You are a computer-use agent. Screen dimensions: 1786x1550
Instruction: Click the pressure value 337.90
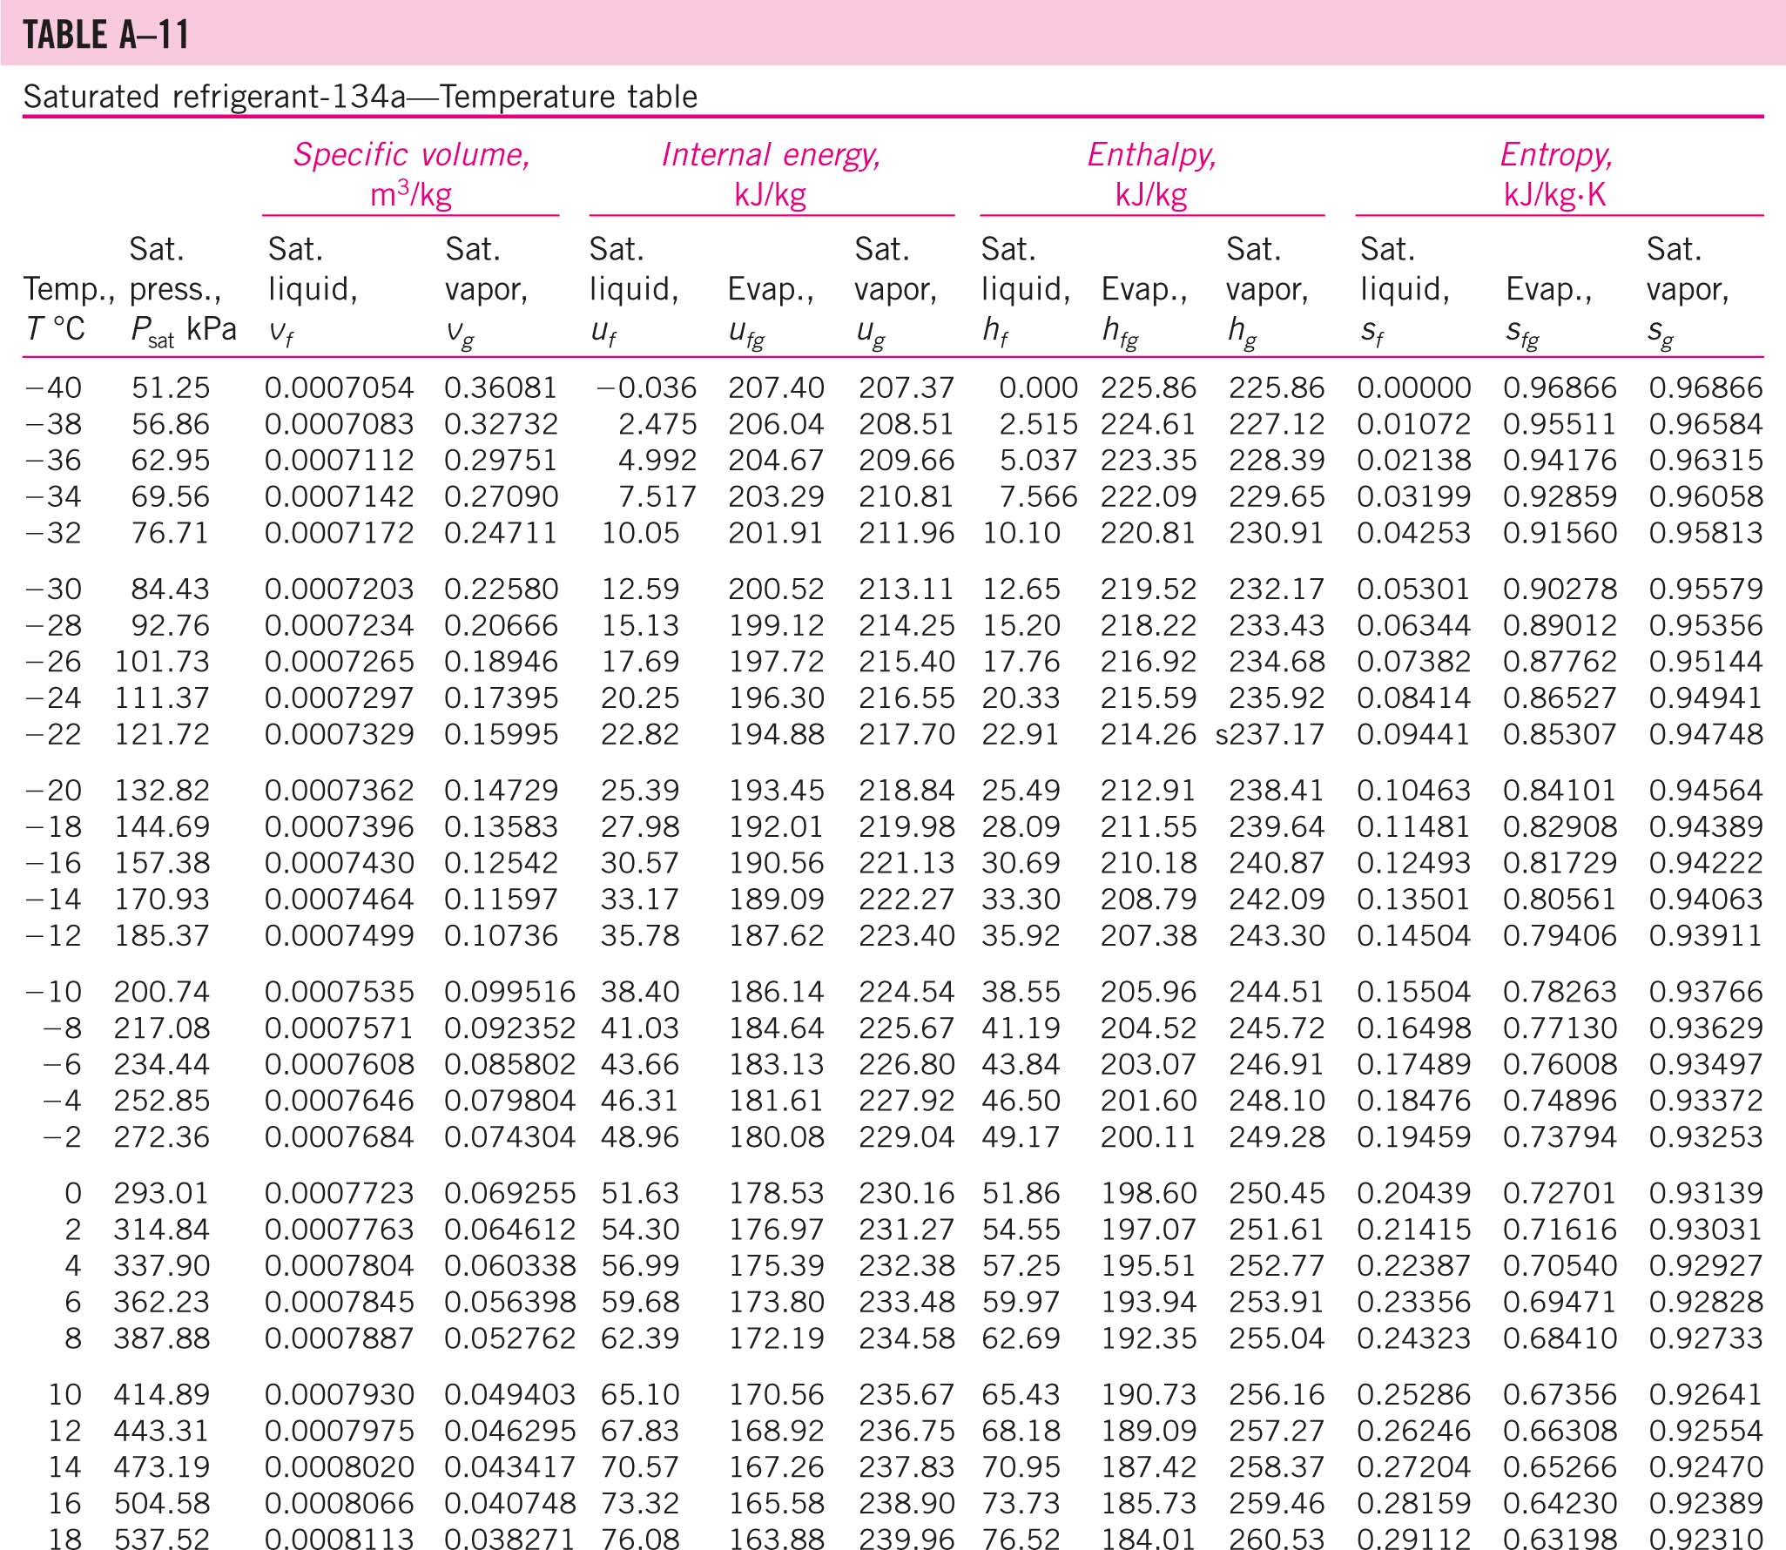tap(162, 1266)
